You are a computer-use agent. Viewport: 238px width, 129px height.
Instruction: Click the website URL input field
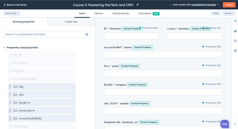[163, 111]
